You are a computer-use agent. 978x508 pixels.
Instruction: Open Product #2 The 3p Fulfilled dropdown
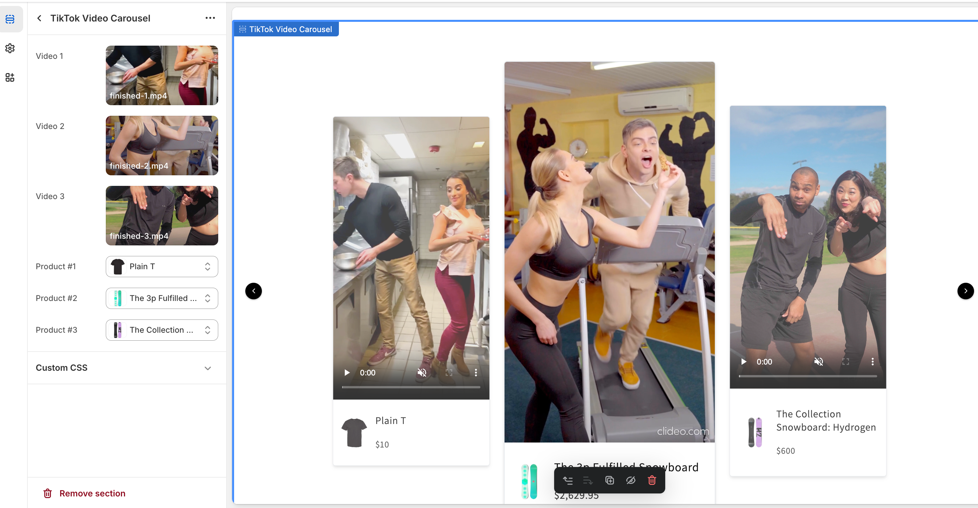tap(162, 298)
